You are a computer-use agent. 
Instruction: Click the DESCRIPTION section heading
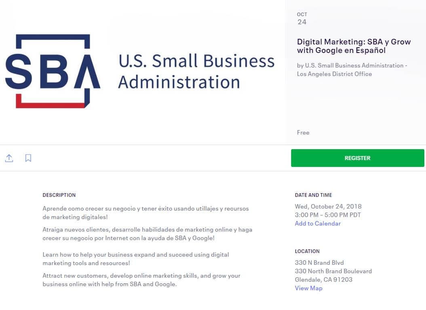pyautogui.click(x=59, y=195)
